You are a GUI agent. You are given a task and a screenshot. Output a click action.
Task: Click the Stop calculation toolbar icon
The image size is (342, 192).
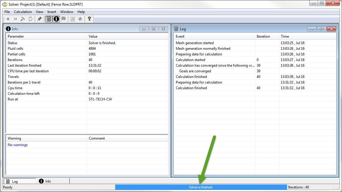click(x=8, y=19)
